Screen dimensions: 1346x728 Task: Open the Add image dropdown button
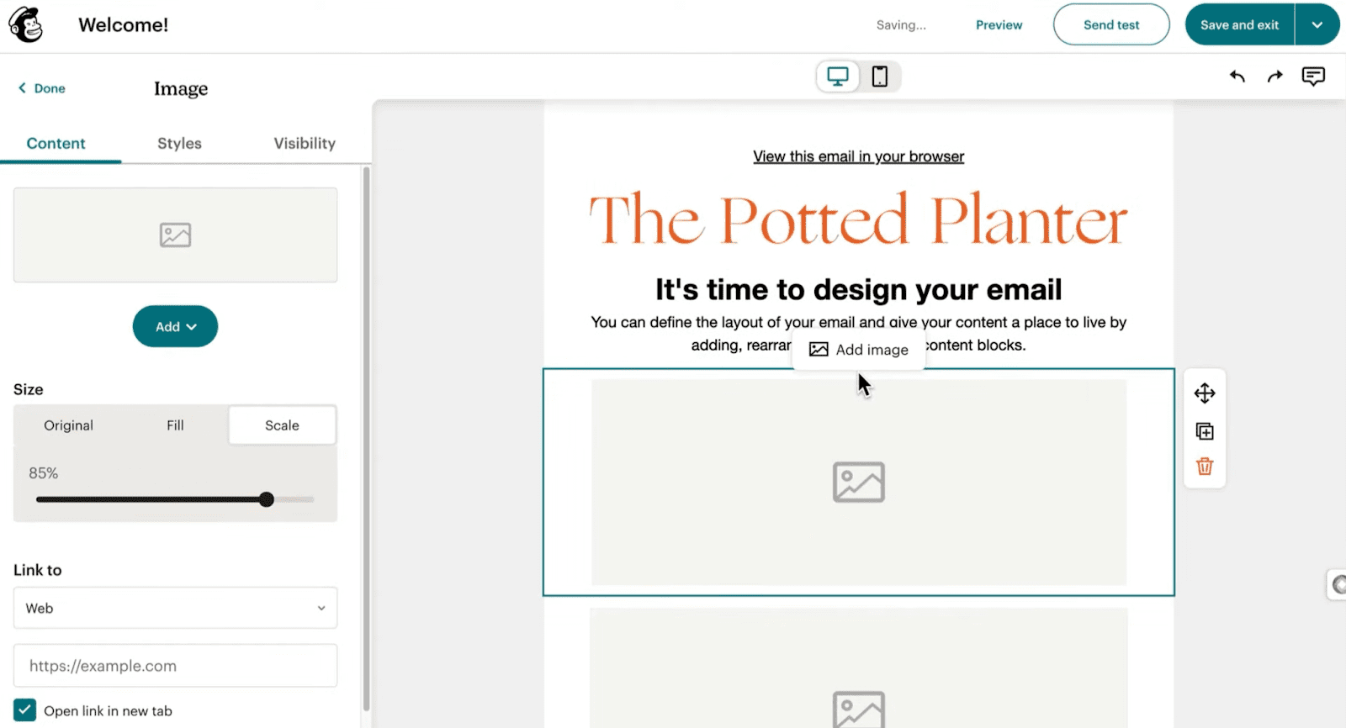(175, 326)
